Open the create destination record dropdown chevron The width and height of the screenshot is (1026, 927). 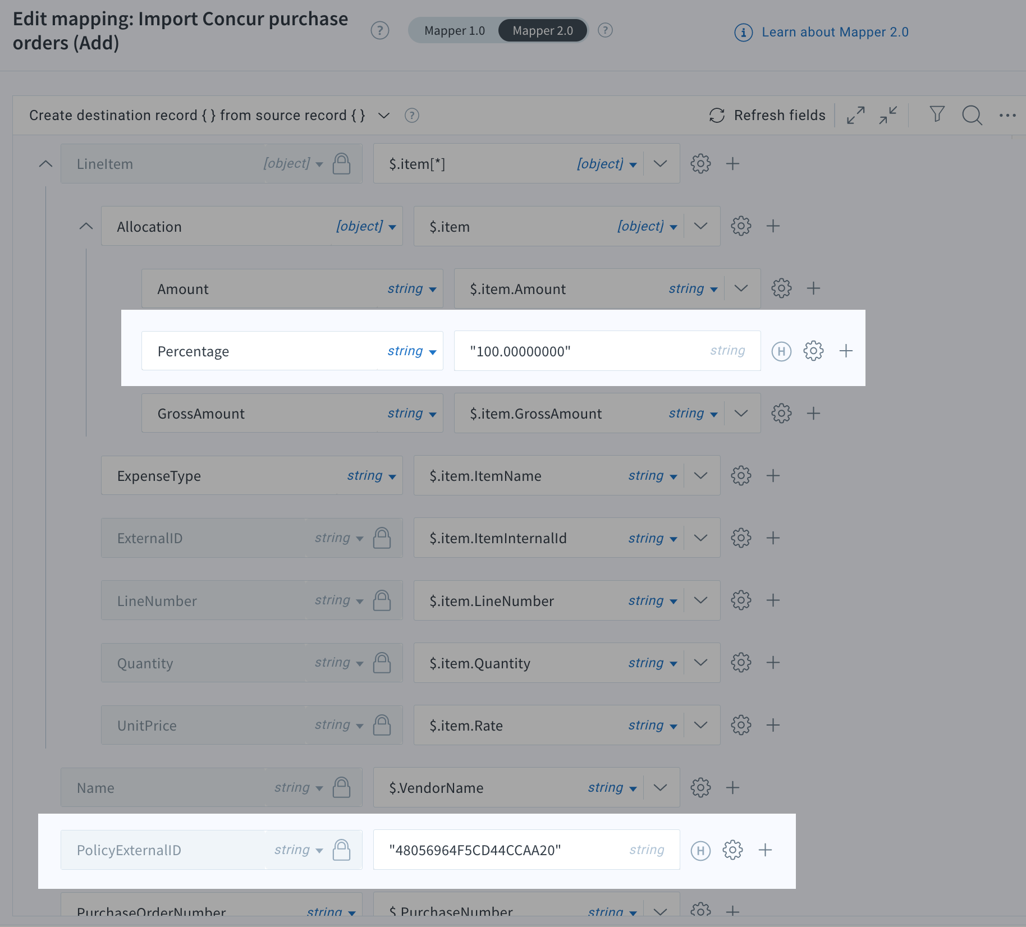coord(384,115)
